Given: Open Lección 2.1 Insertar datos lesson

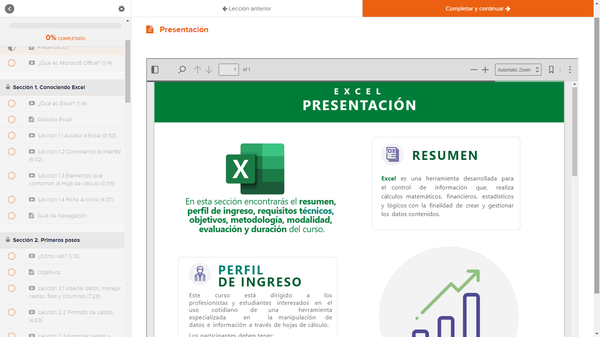Looking at the screenshot, I should [62, 292].
